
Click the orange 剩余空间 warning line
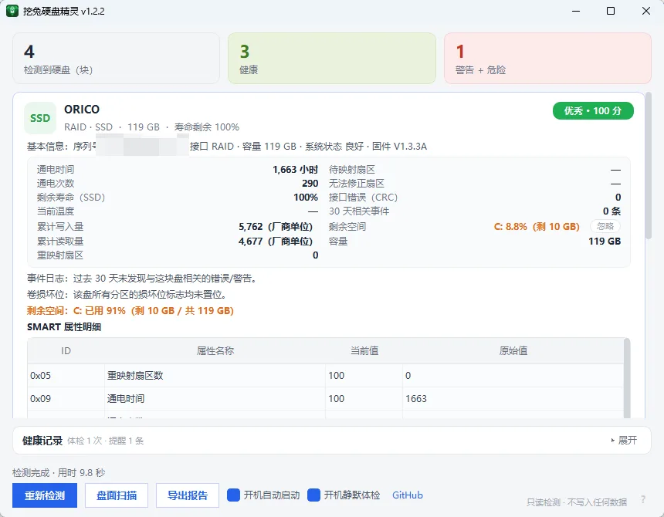130,310
